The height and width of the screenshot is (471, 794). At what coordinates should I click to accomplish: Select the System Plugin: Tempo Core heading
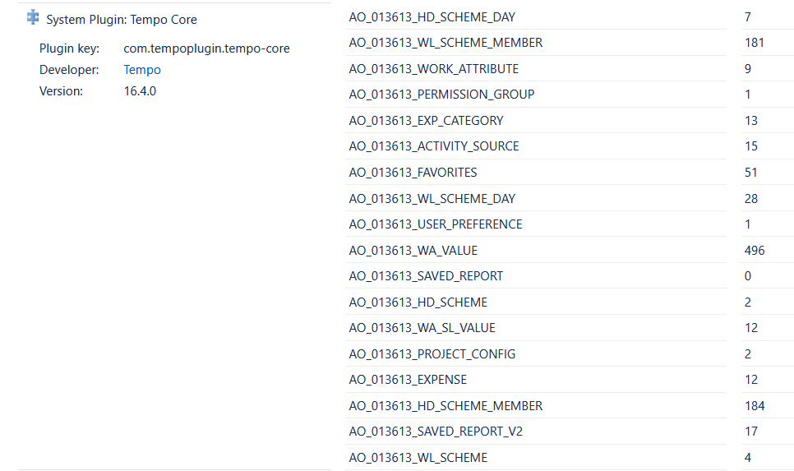[122, 19]
